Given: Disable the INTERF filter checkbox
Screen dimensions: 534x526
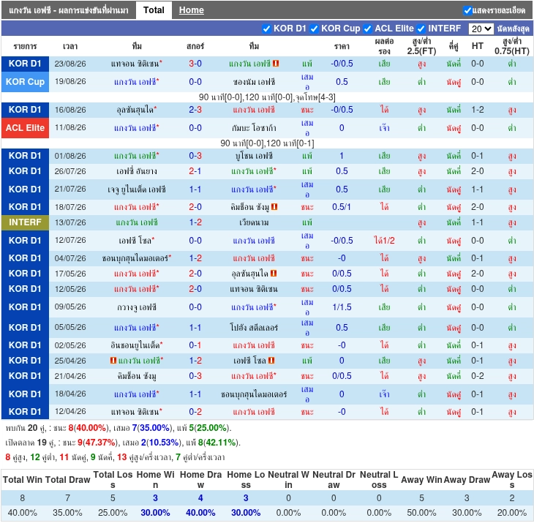Looking at the screenshot, I should tap(421, 29).
